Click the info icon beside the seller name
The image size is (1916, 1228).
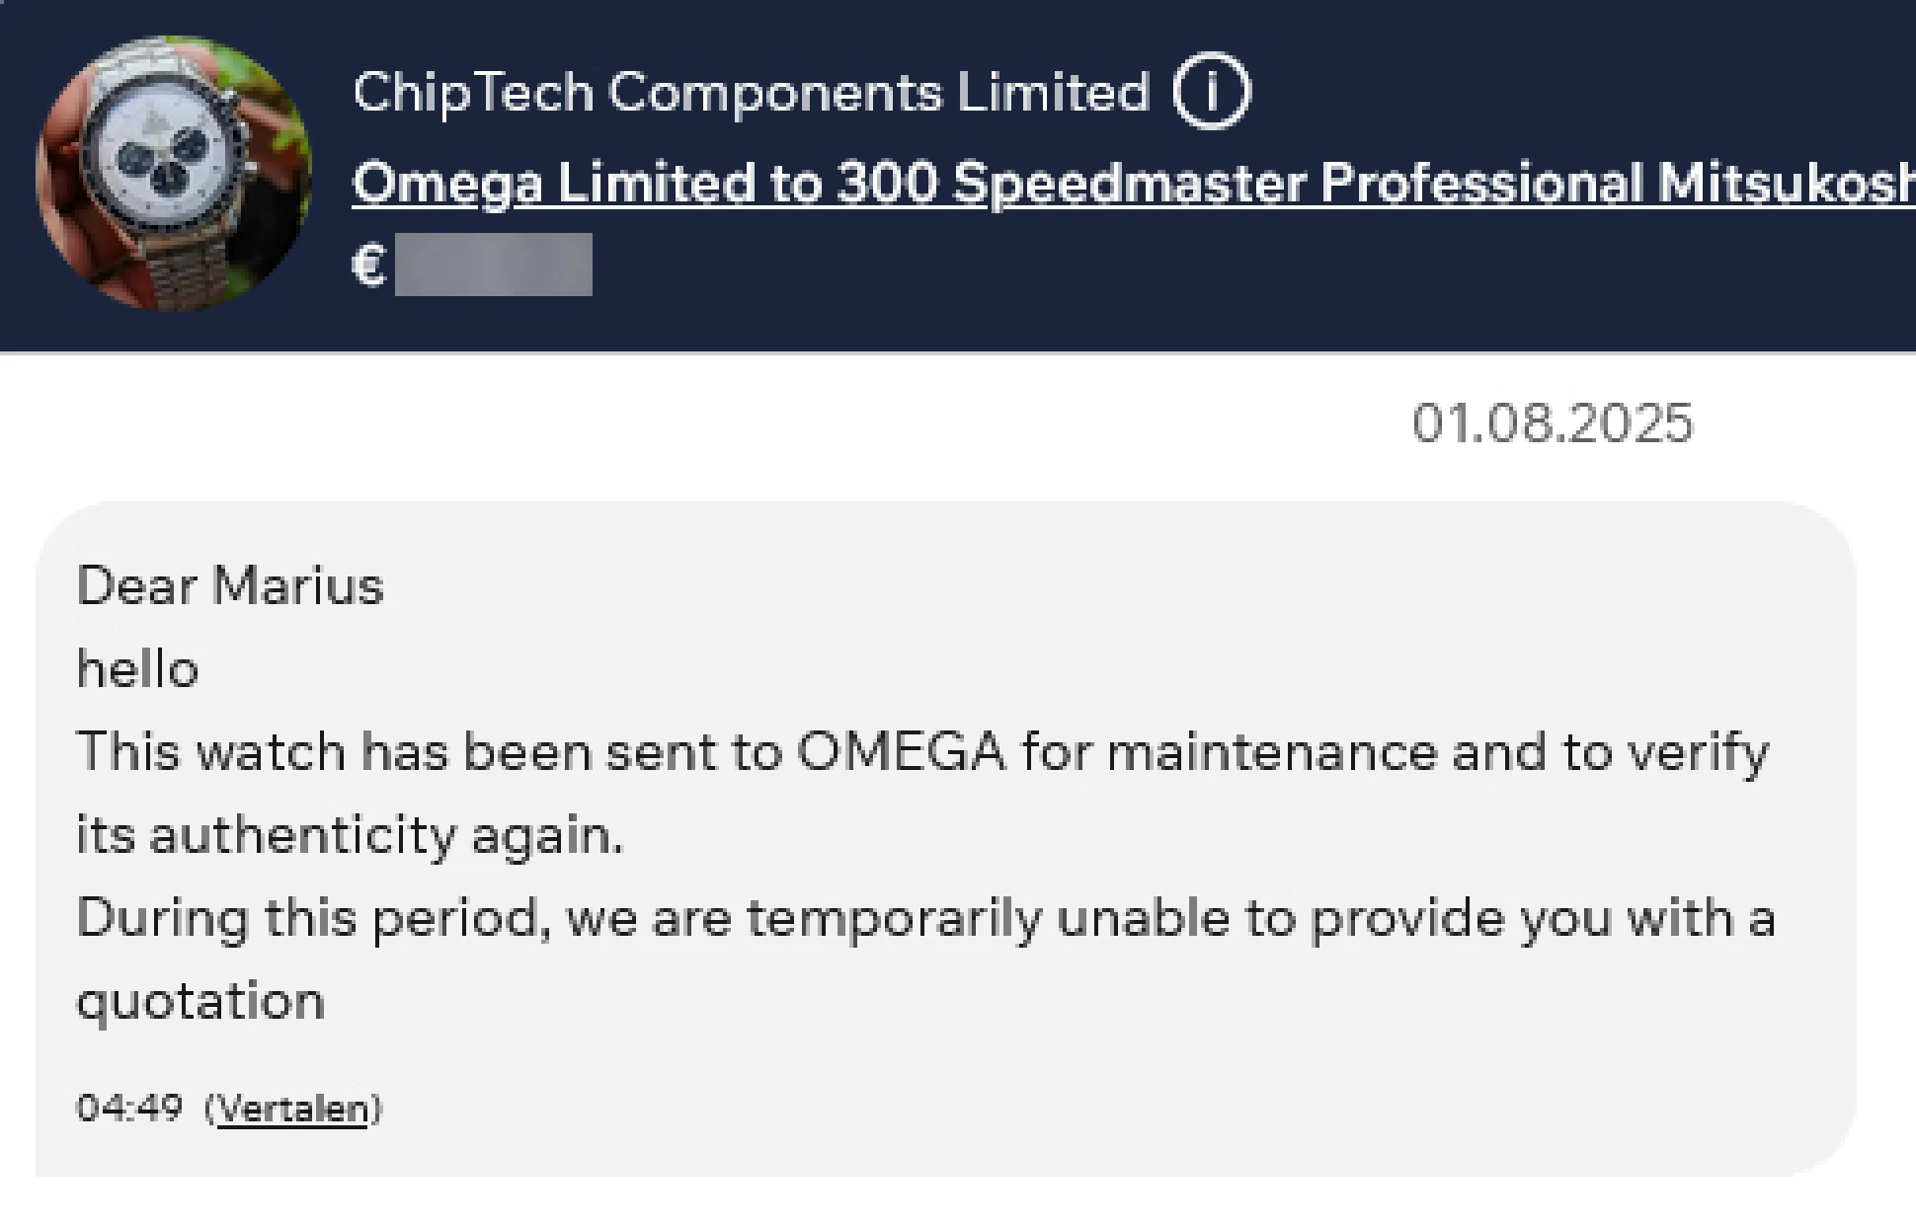coord(1211,92)
